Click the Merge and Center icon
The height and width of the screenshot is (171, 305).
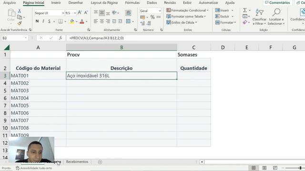[x=128, y=21]
